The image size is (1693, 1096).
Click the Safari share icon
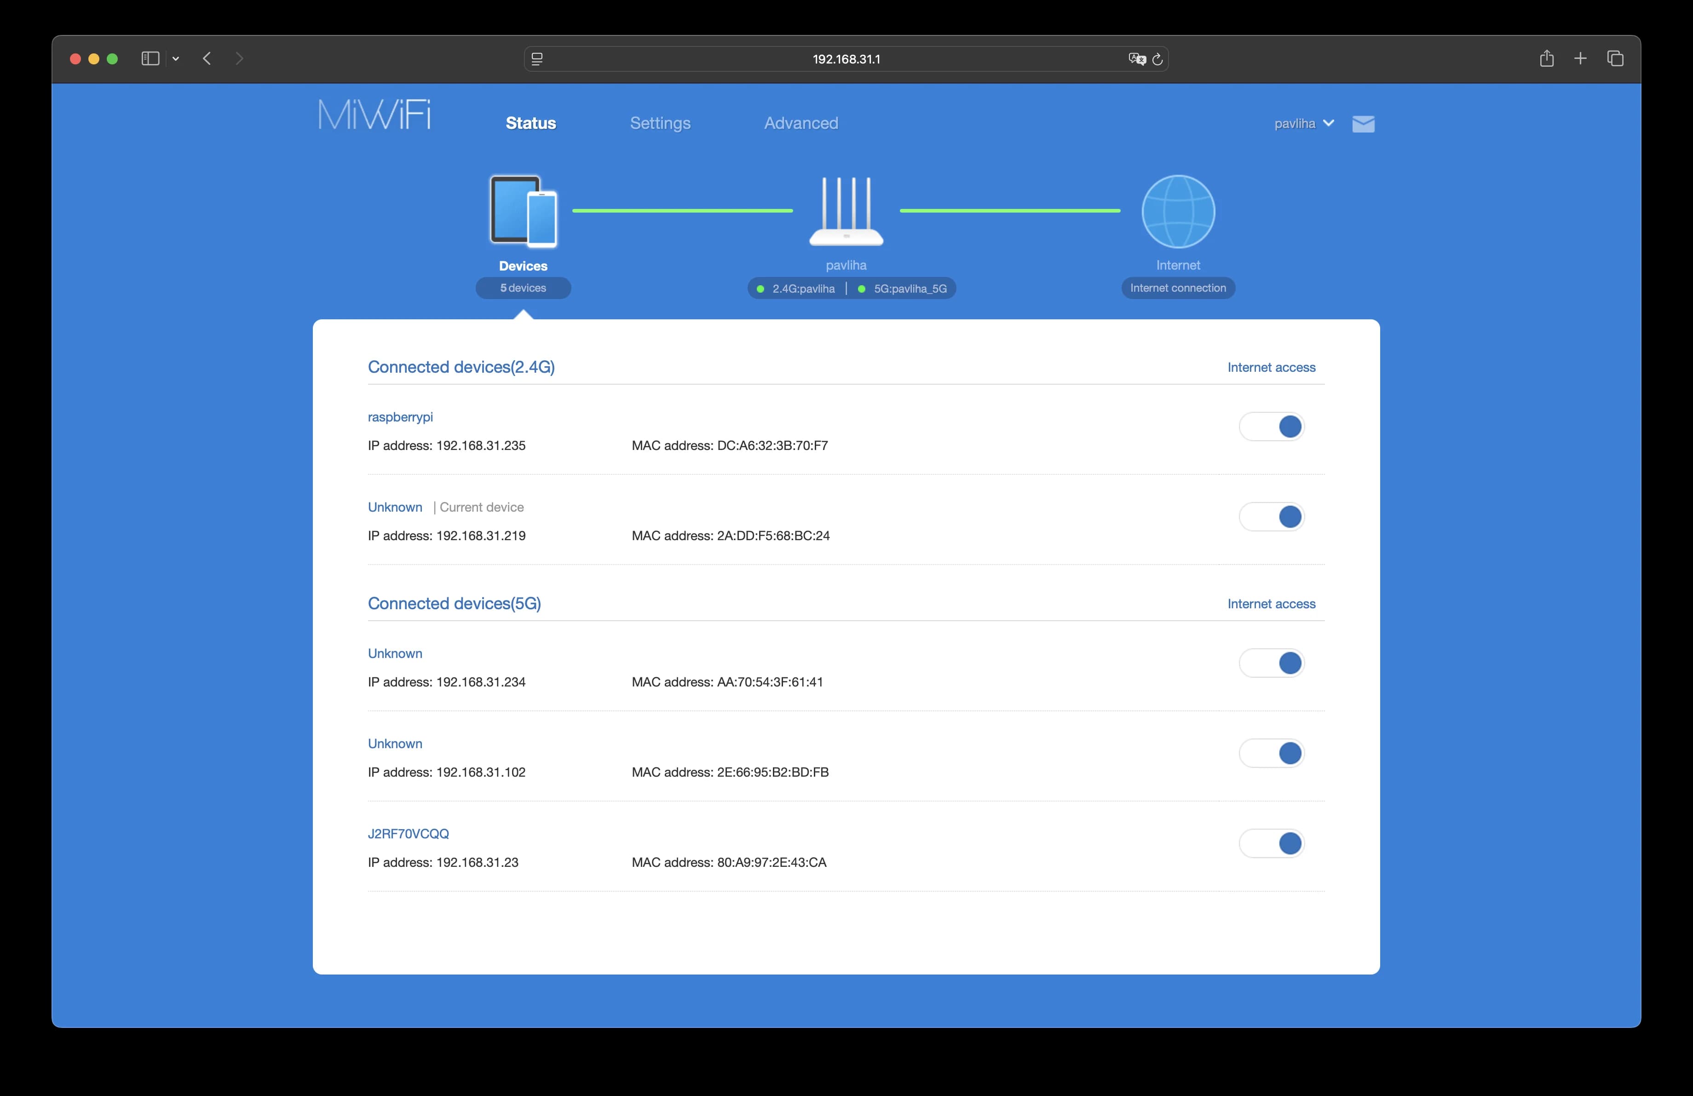click(x=1547, y=58)
